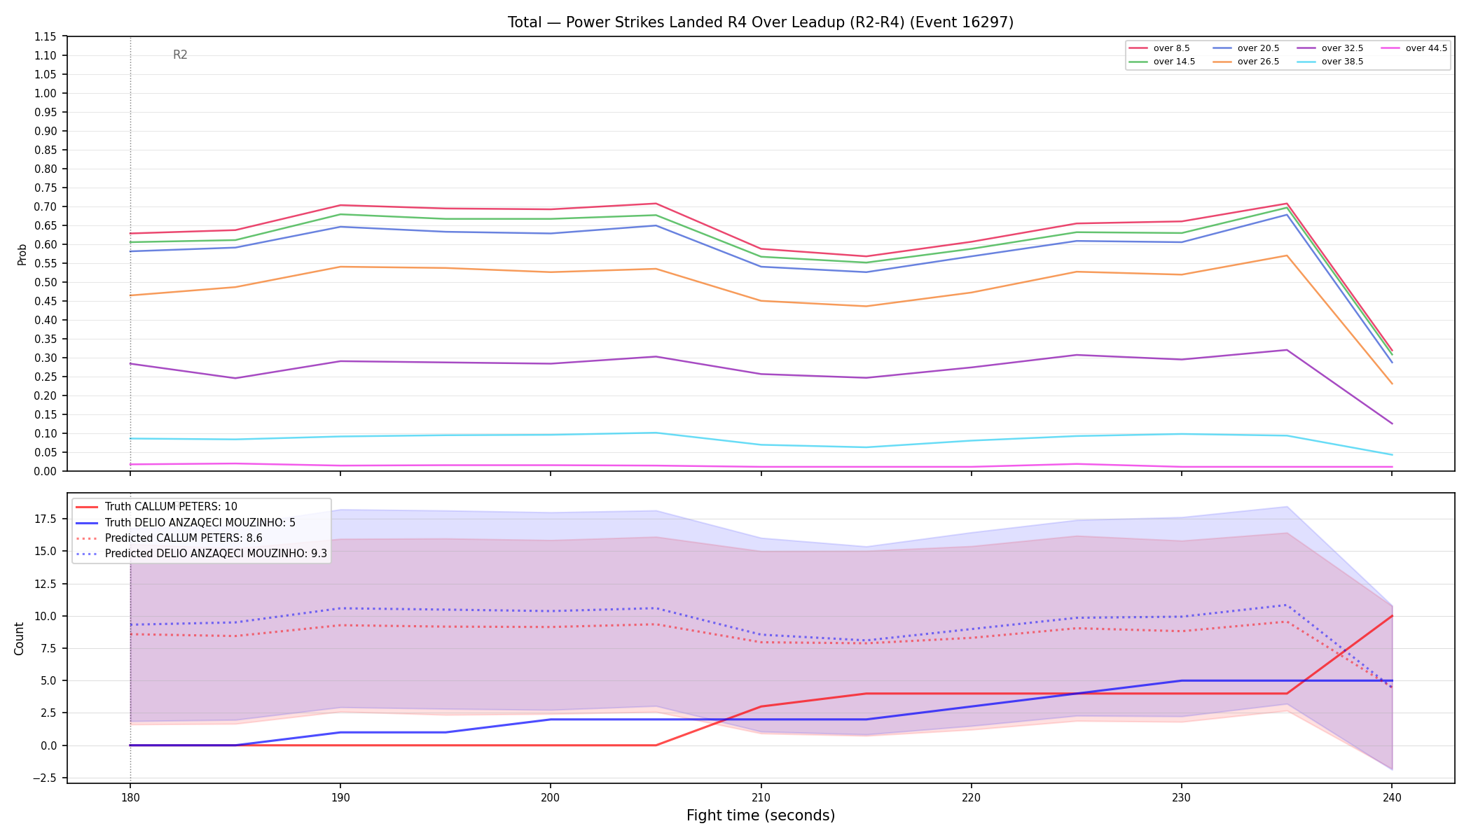This screenshot has height=840, width=1471.
Task: Click the 0.50 tick on the Prob axis
Action: 46,283
